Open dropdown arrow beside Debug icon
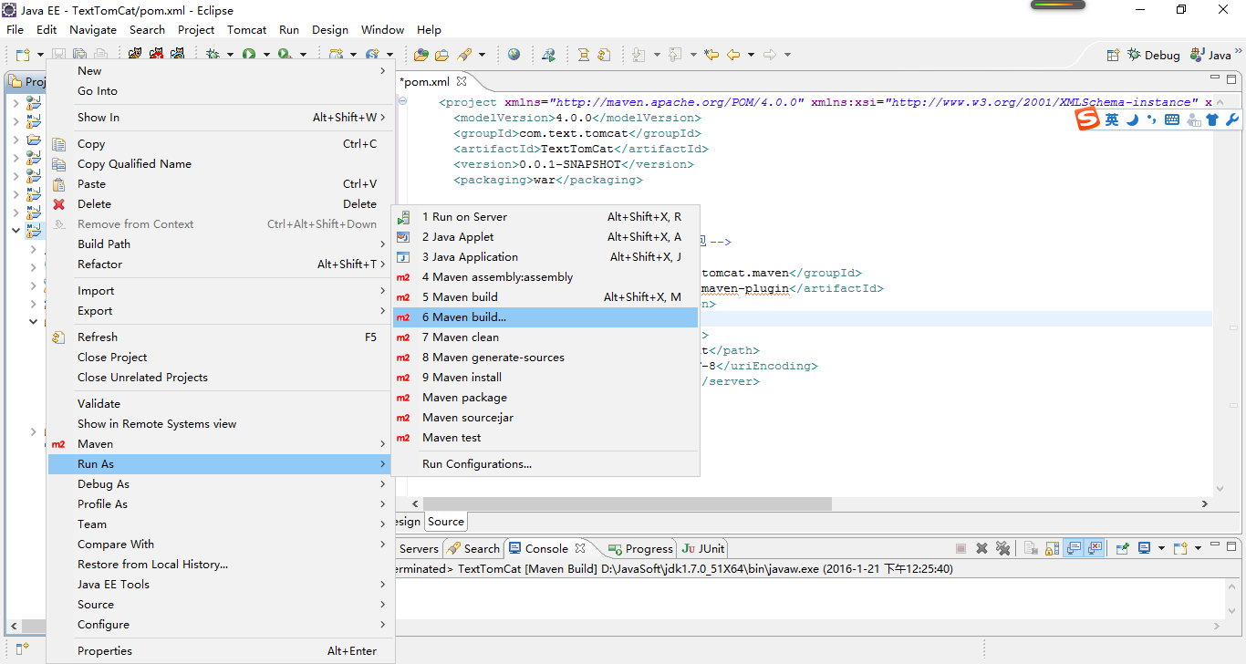 [230, 55]
